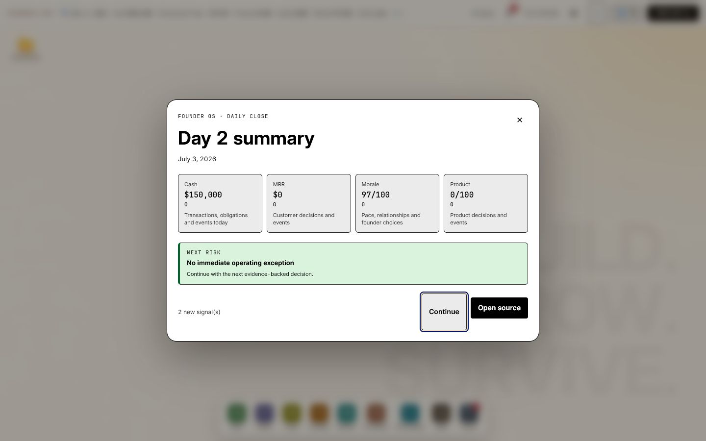
Task: Click the red-badged icon in the top bar
Action: 511,12
